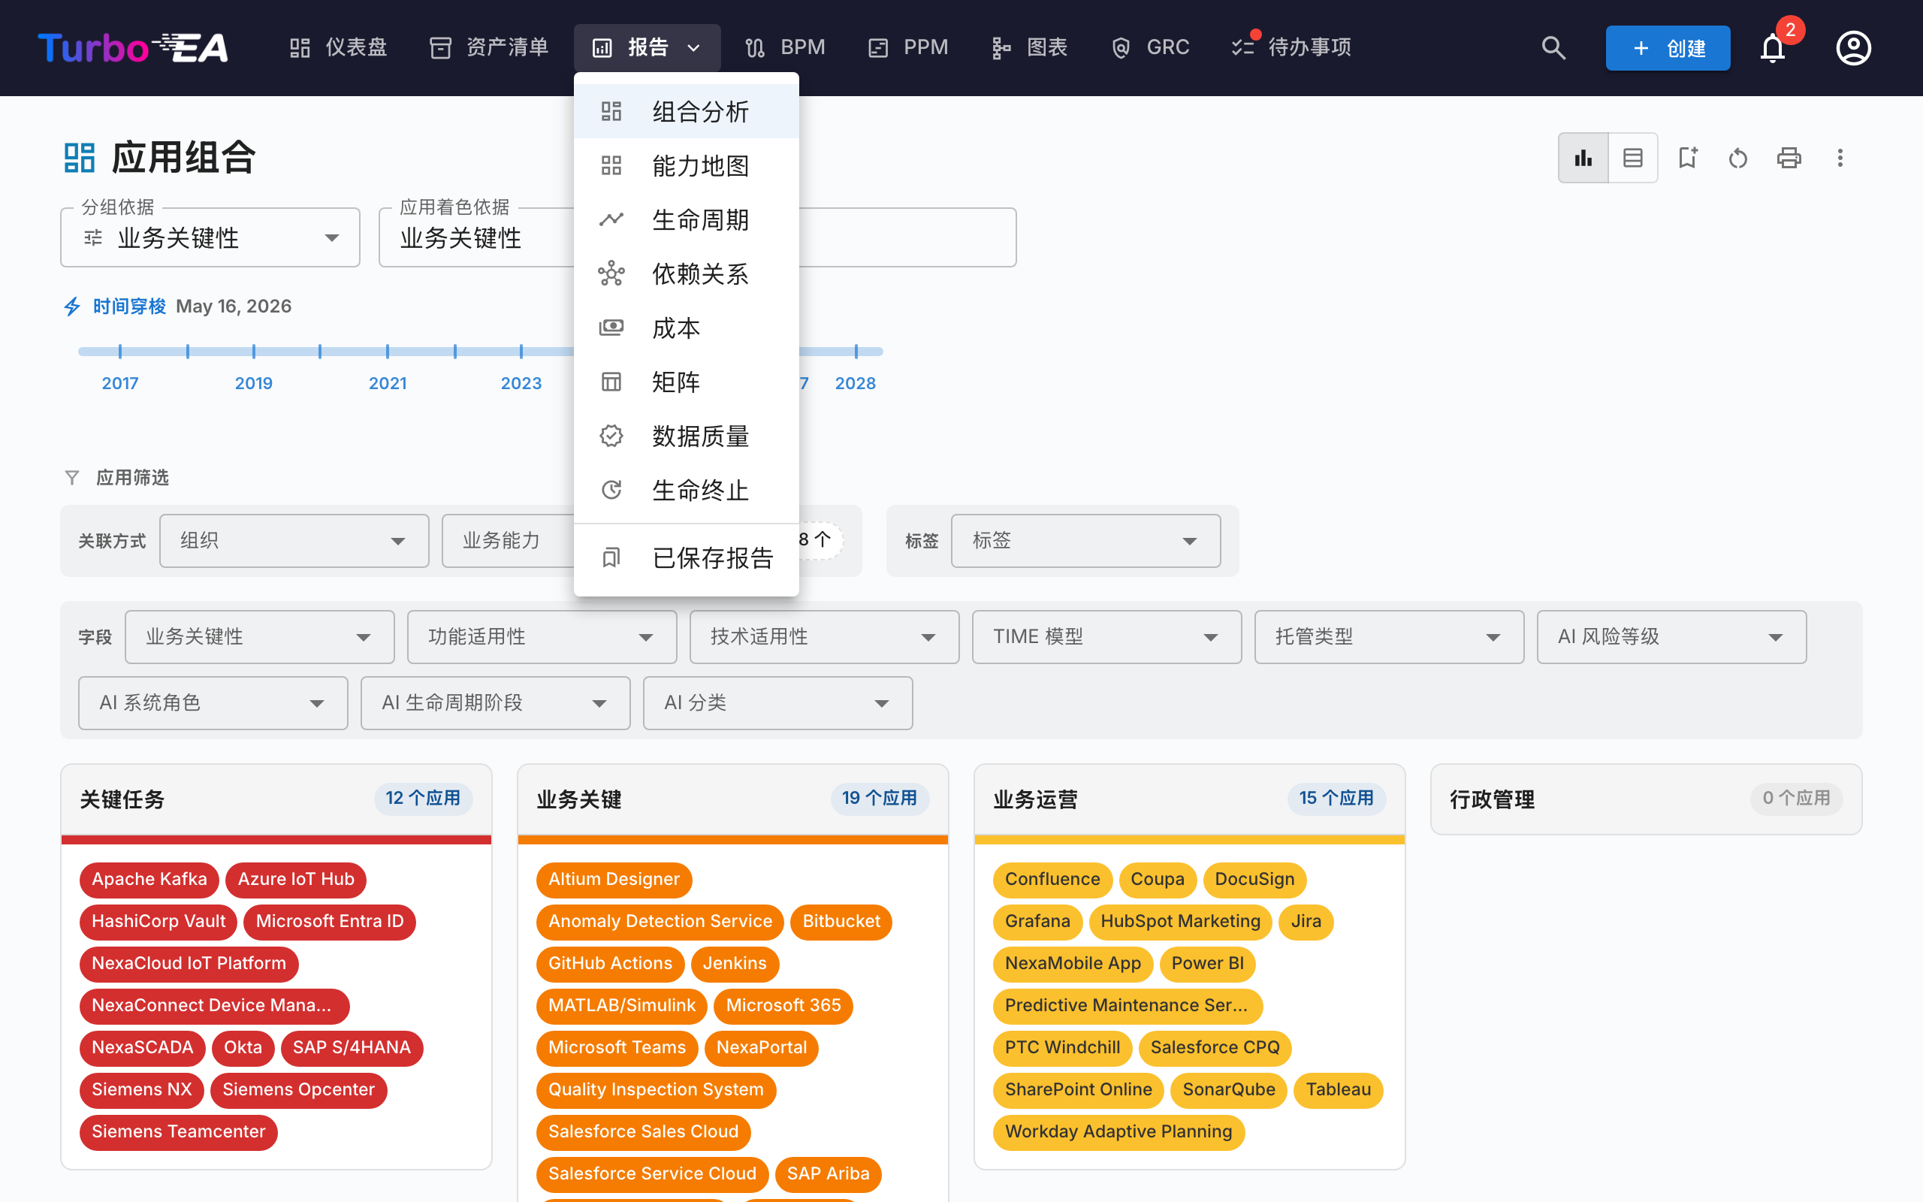
Task: Save report with bookmark-add icon
Action: (1688, 158)
